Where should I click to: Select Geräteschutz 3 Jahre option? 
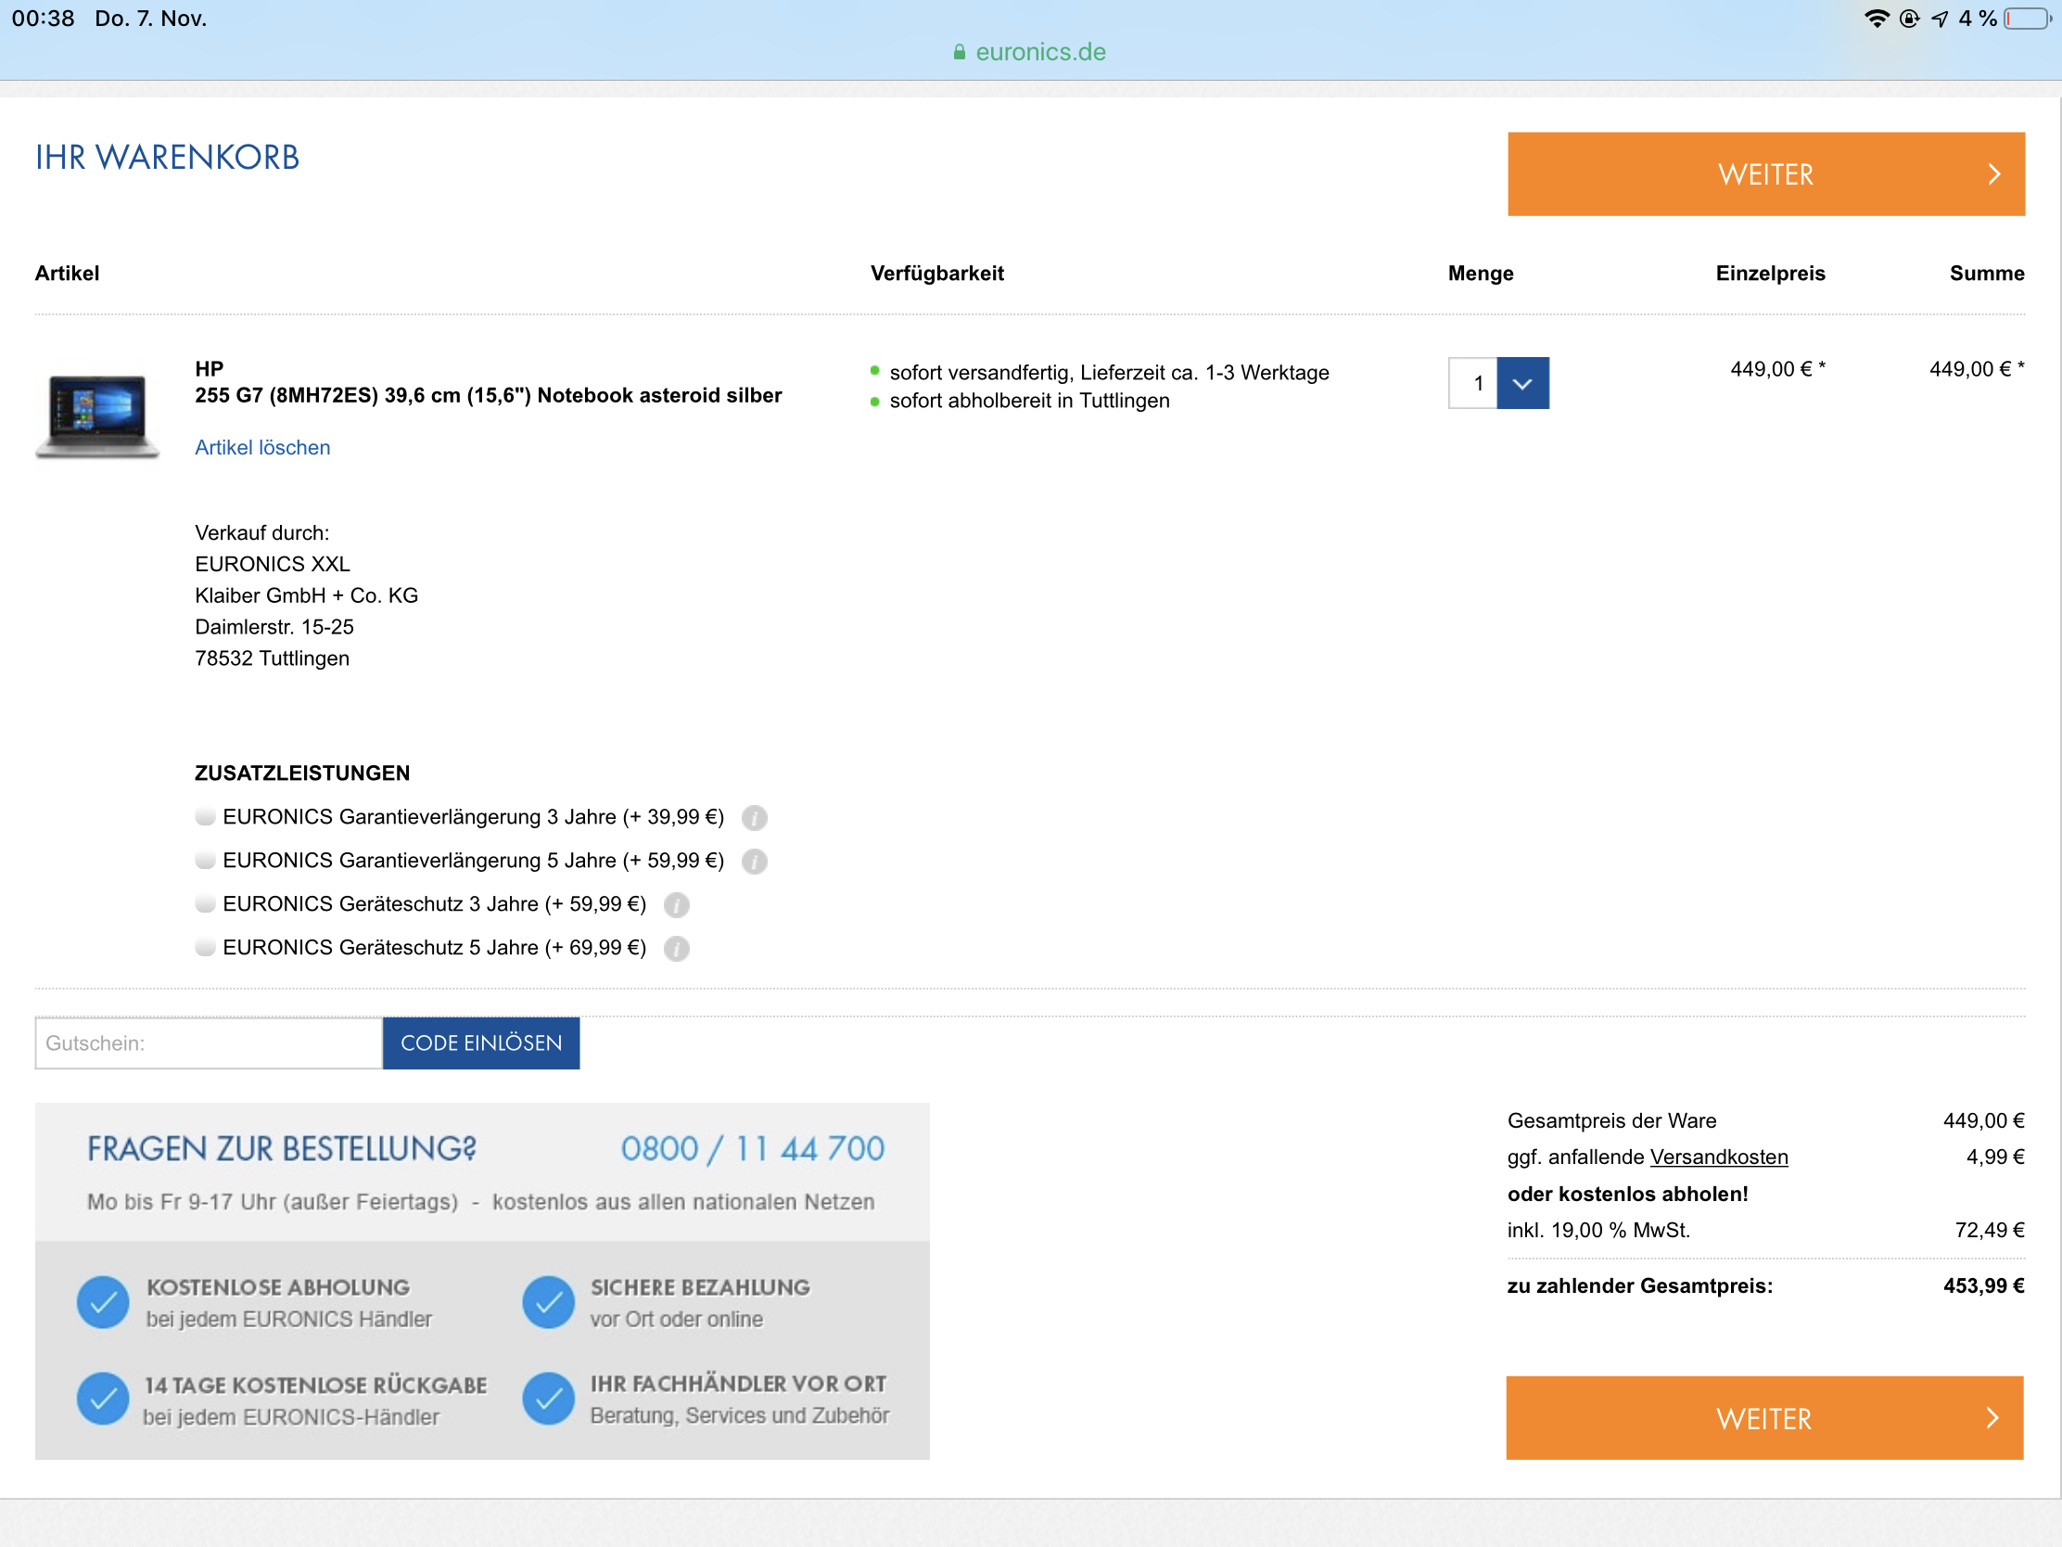pos(205,903)
